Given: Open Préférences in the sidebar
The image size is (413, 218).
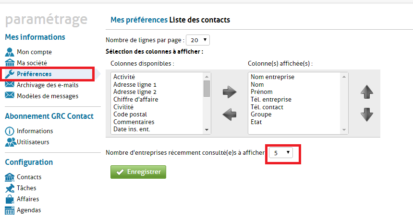Looking at the screenshot, I should (34, 74).
